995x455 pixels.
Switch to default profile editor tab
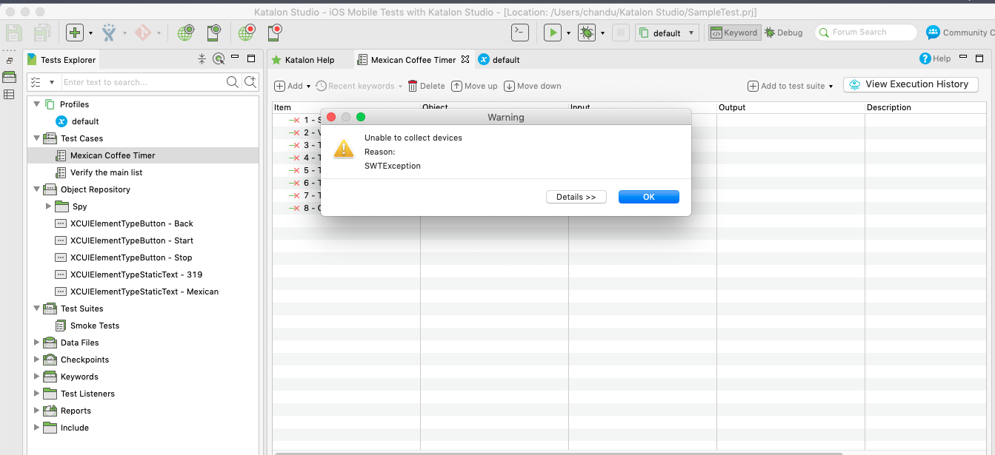[x=499, y=60]
